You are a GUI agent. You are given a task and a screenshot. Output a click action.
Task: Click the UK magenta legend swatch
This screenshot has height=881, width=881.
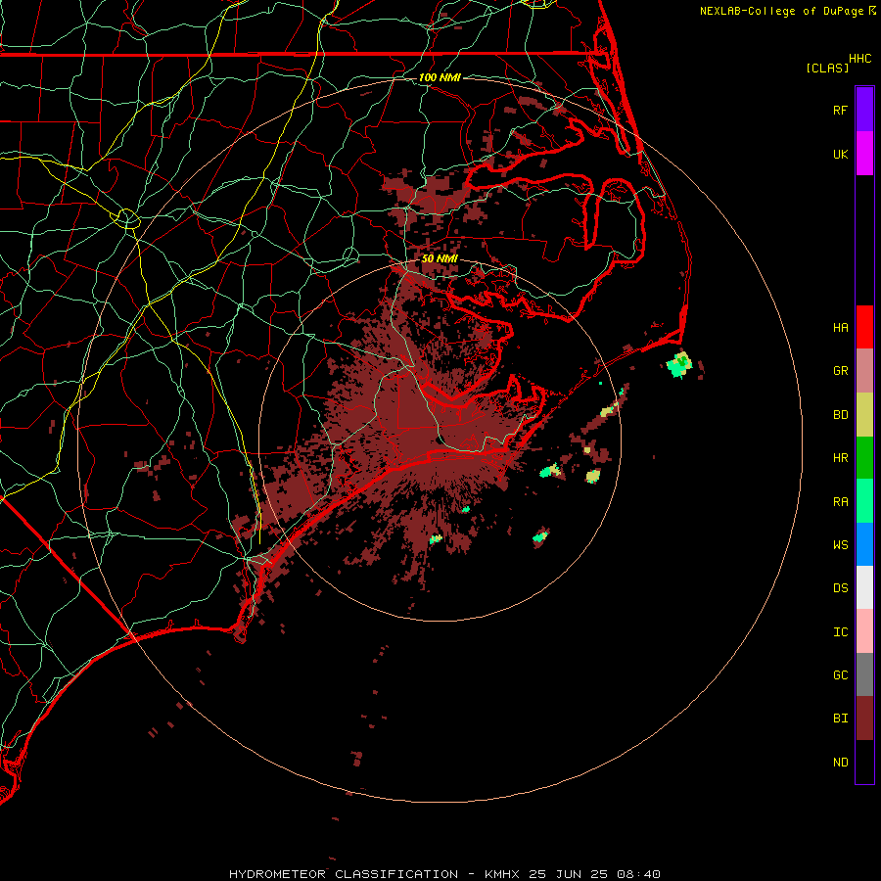864,154
